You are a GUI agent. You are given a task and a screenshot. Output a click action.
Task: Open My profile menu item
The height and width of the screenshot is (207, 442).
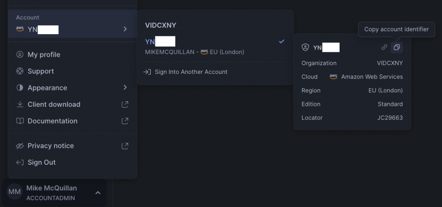point(44,55)
